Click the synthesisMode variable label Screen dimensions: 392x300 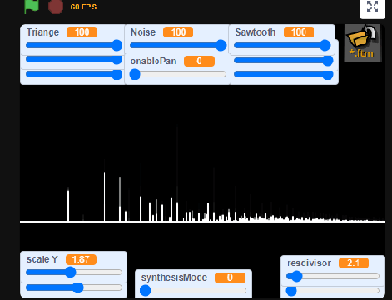coord(174,277)
